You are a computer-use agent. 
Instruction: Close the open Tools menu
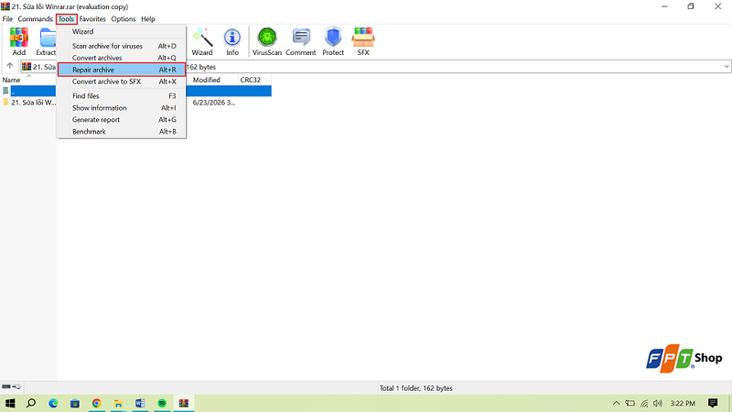66,18
